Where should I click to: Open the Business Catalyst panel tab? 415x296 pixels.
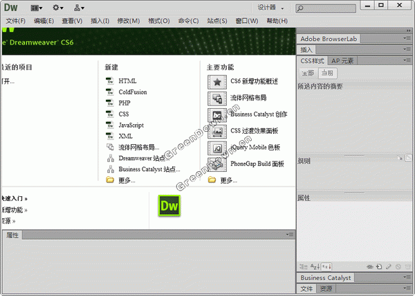click(326, 278)
